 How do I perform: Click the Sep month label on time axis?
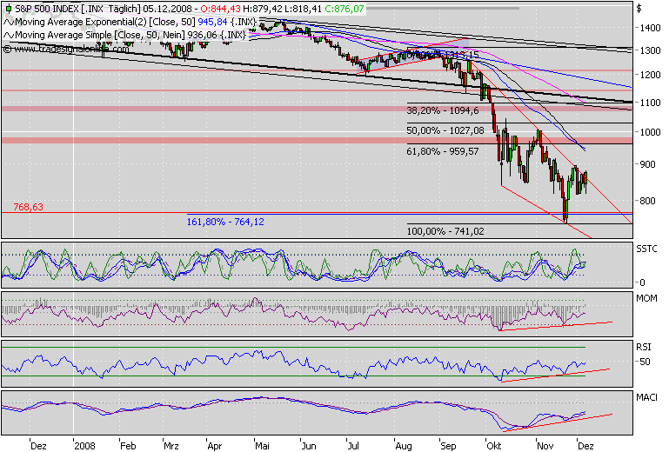[448, 446]
